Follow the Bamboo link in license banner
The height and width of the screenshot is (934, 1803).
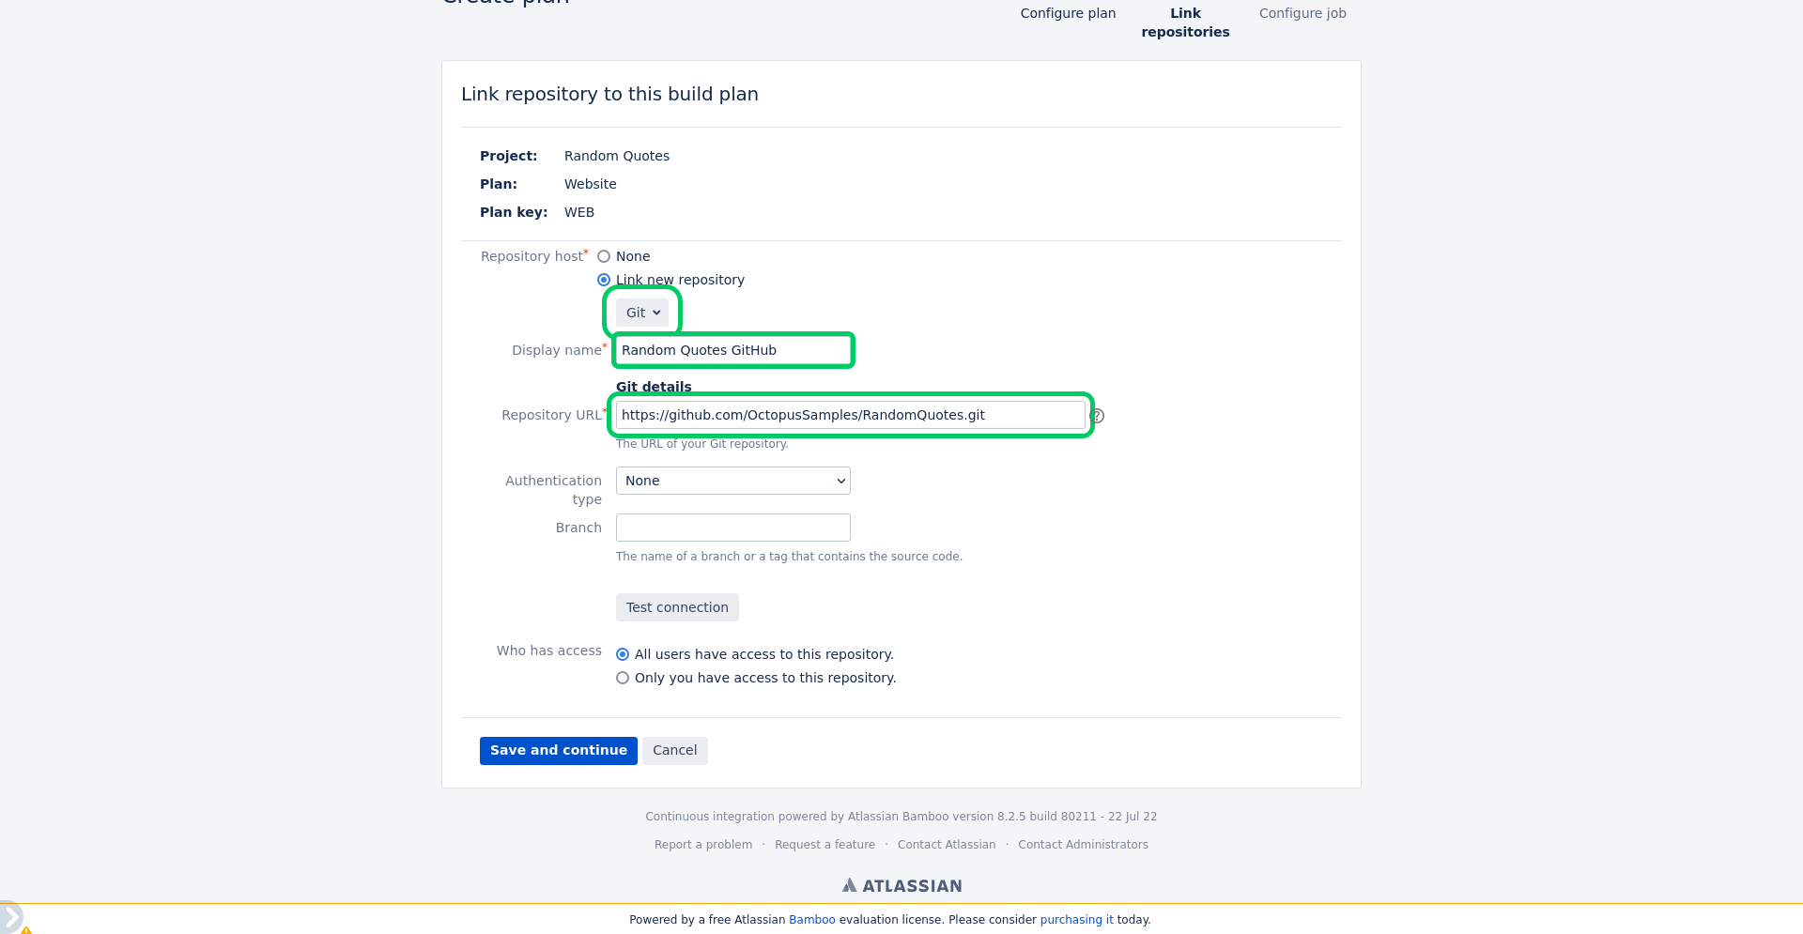[x=812, y=920]
